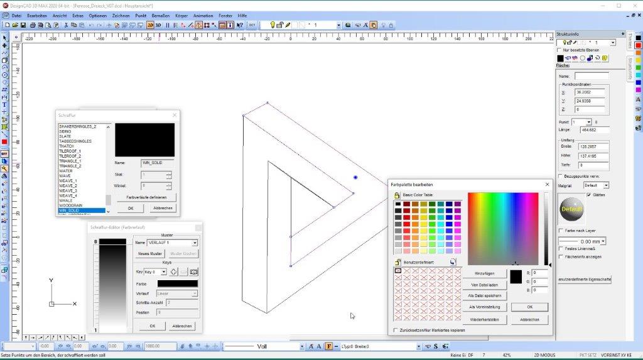The height and width of the screenshot is (360, 643).
Task: Enable Nur besetzte Ebenen checkbox
Action: click(x=559, y=50)
